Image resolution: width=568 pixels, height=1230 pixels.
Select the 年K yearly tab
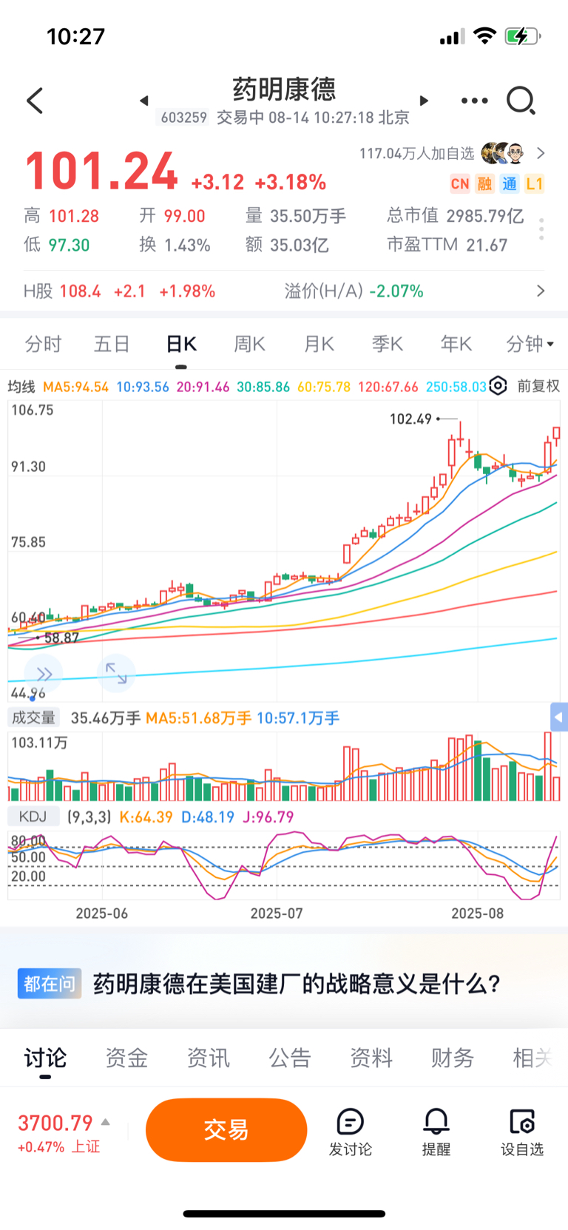pyautogui.click(x=456, y=344)
